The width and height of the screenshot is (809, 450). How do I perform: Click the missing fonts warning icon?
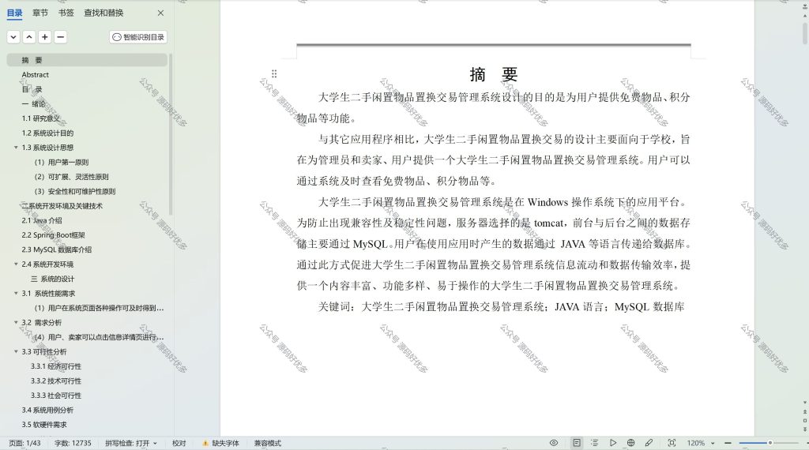tap(205, 444)
